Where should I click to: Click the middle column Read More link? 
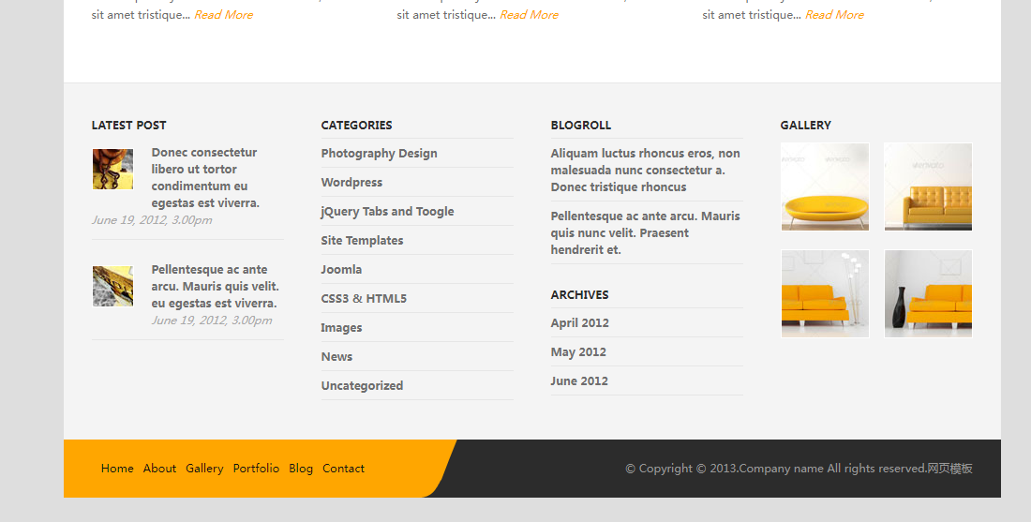click(x=529, y=15)
